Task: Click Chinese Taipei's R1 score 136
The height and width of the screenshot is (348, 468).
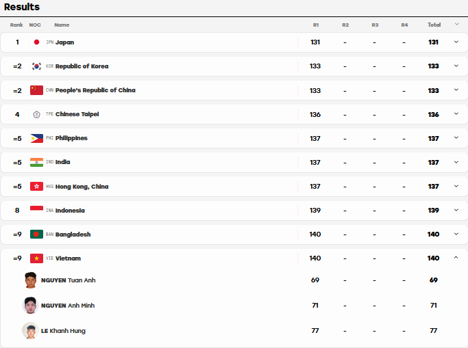Action: (315, 115)
